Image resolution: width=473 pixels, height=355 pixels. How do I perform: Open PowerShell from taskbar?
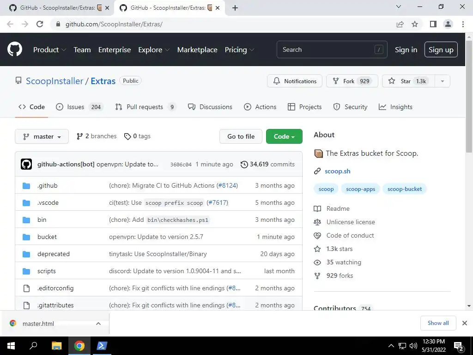pos(101,346)
